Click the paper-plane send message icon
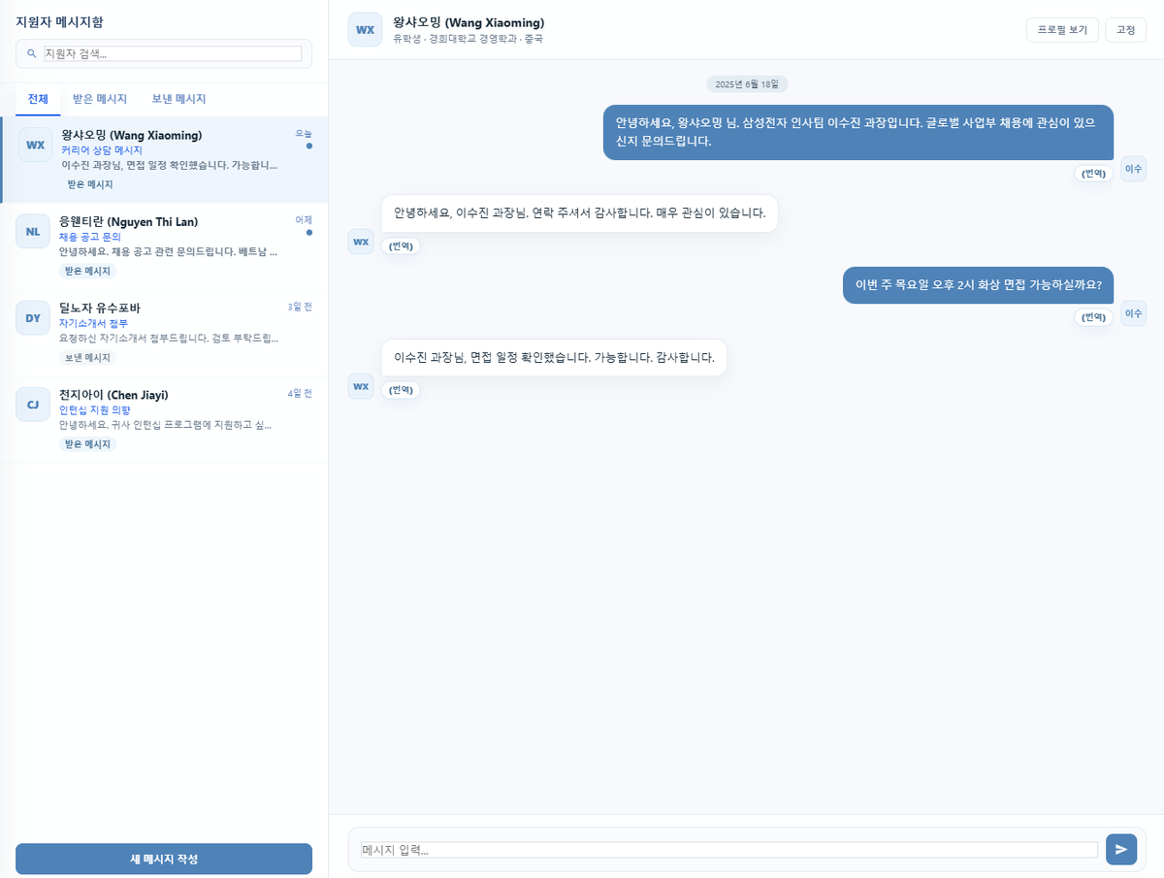Image resolution: width=1164 pixels, height=878 pixels. (1121, 849)
